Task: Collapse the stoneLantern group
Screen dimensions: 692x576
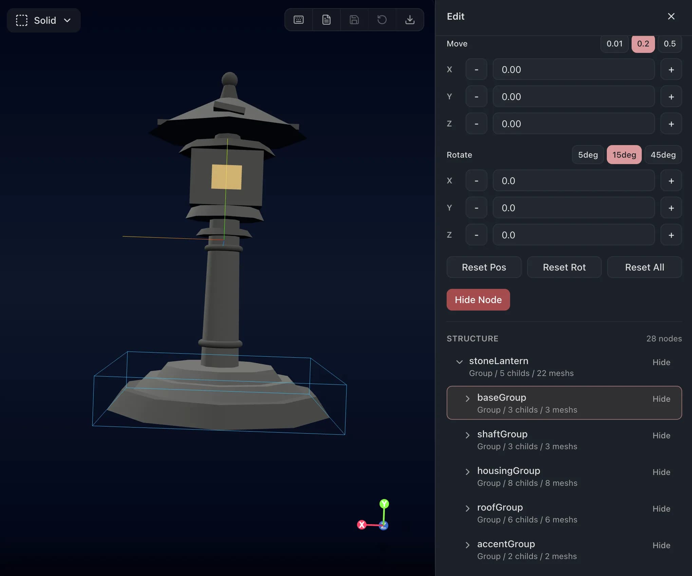Action: coord(460,362)
